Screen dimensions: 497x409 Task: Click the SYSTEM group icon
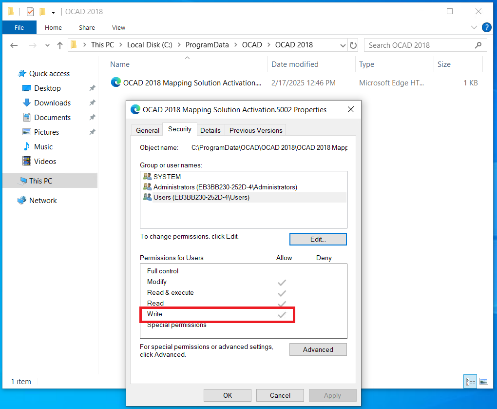click(147, 176)
